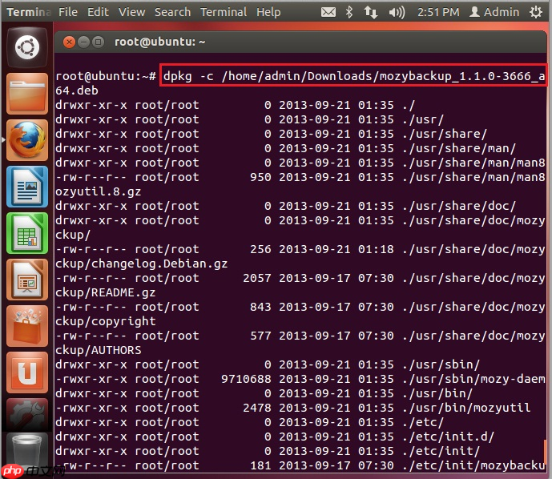
Task: Click the ./usr/share/ directory entry
Action: 445,134
